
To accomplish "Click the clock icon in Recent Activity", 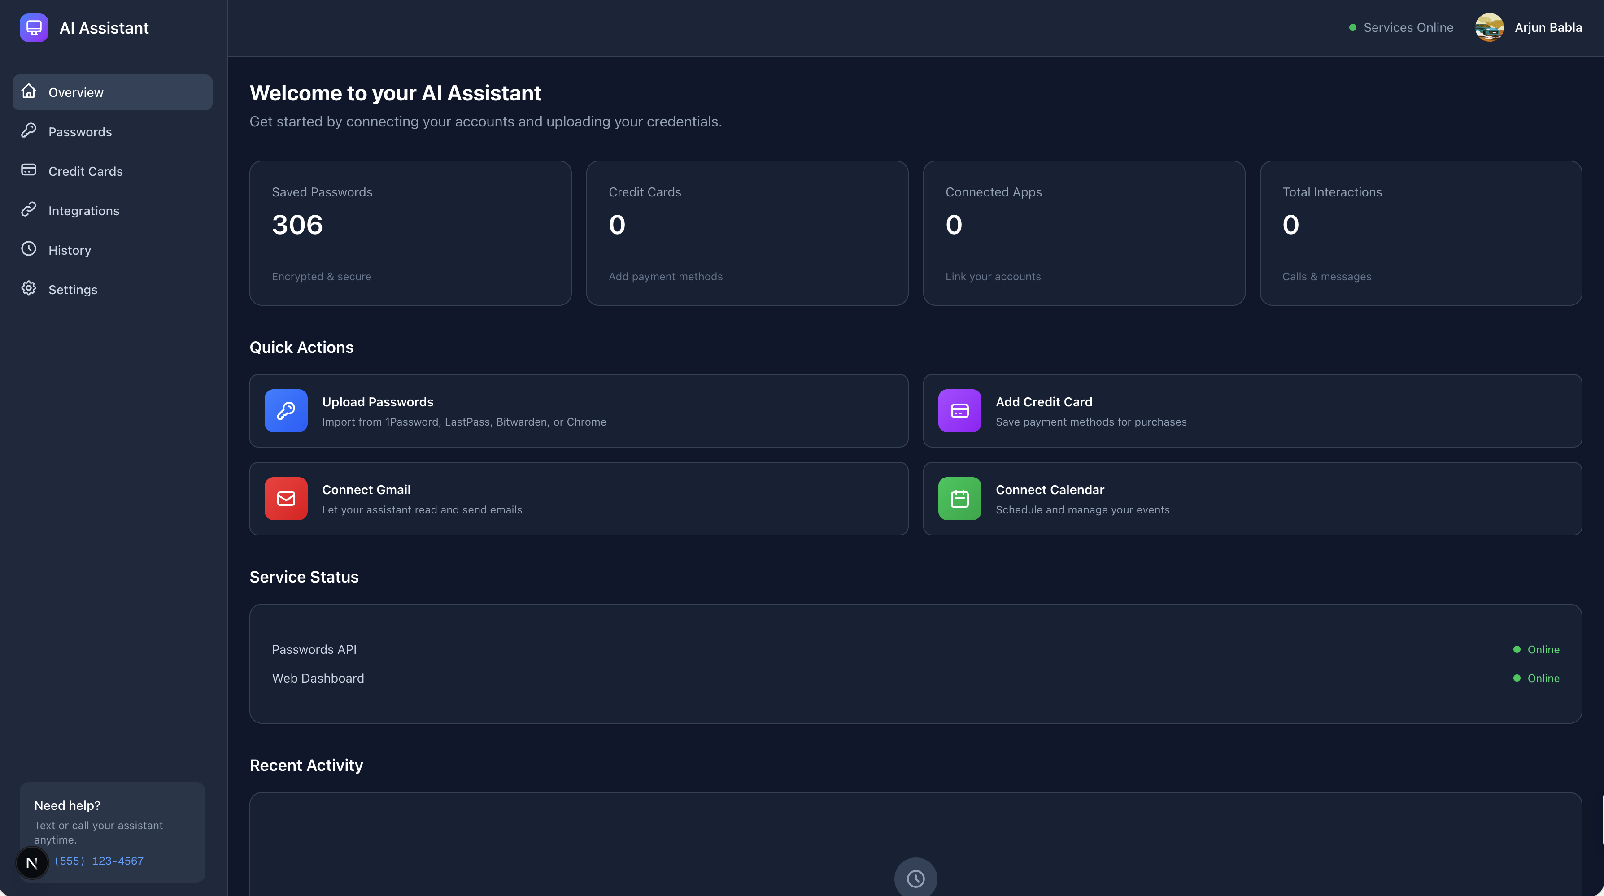I will (915, 879).
